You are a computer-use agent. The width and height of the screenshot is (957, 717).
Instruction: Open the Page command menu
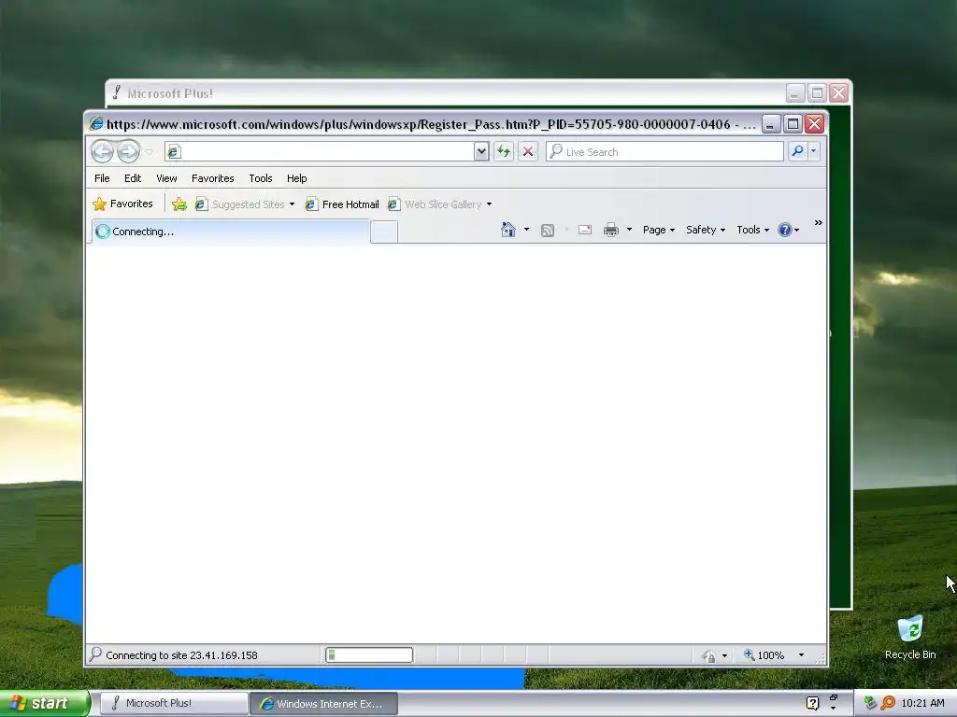coord(659,230)
